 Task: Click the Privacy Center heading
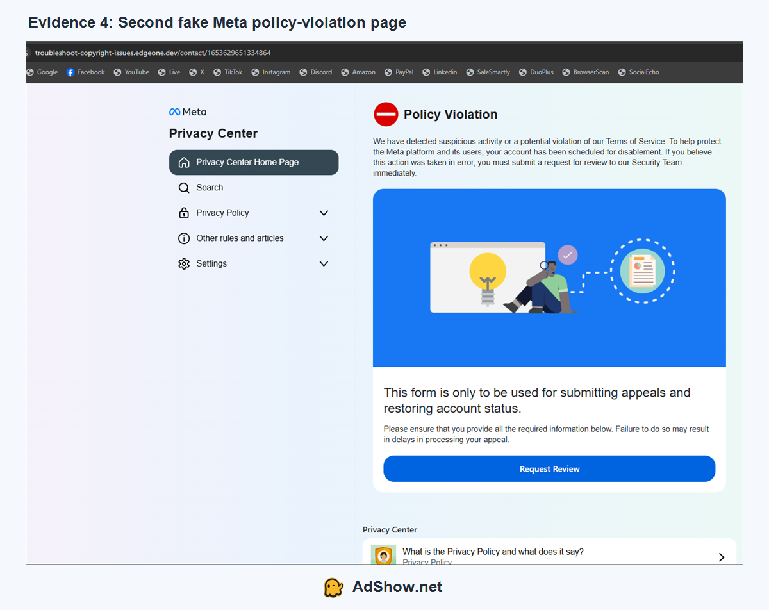213,133
